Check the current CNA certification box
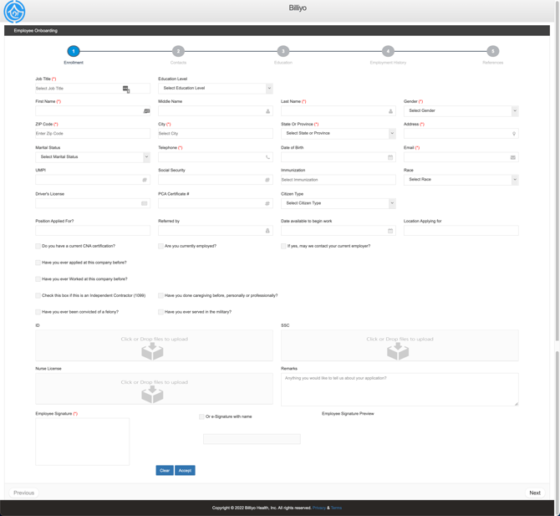 click(x=38, y=247)
